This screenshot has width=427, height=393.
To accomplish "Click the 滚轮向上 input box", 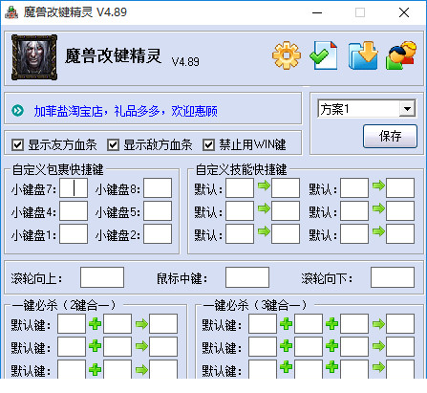I will click(102, 277).
